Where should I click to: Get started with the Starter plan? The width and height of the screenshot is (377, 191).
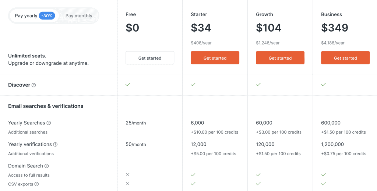[215, 58]
